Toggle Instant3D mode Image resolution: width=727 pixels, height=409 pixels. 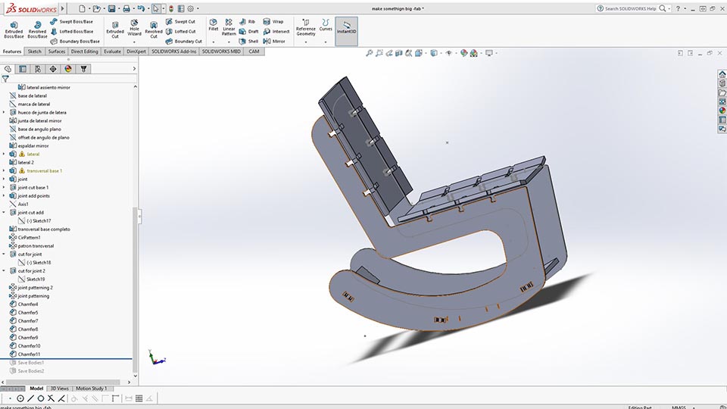pos(346,30)
